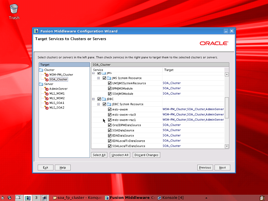
Task: Uncheck SOALocalTxDataSource checkbox
Action: pos(110,146)
